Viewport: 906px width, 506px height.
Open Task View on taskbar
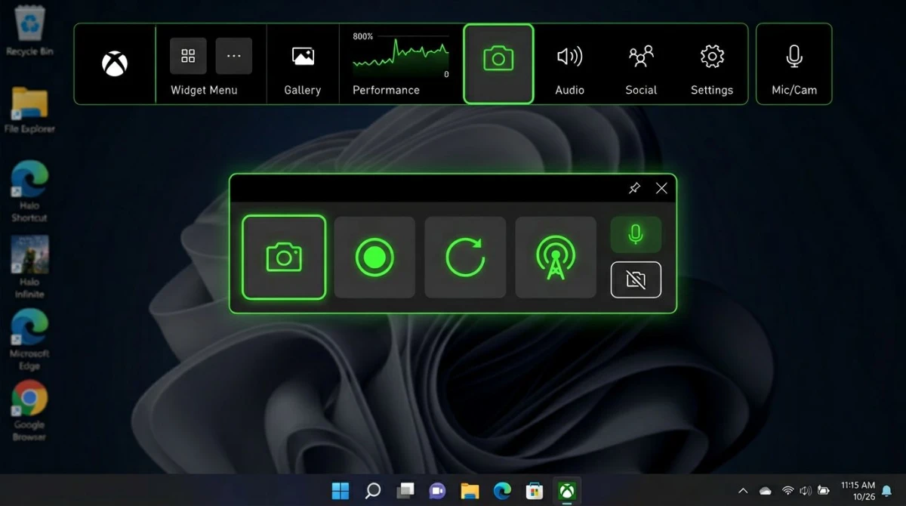[x=405, y=491]
